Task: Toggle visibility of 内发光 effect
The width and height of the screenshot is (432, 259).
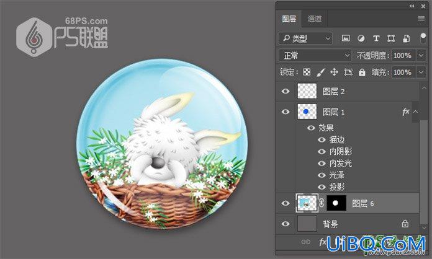Action: pos(322,164)
